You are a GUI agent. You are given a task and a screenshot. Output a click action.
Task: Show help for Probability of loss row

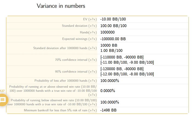(92, 81)
